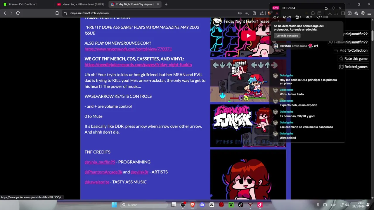Open @kawaisprite credit link
374x210 pixels.
97,182
